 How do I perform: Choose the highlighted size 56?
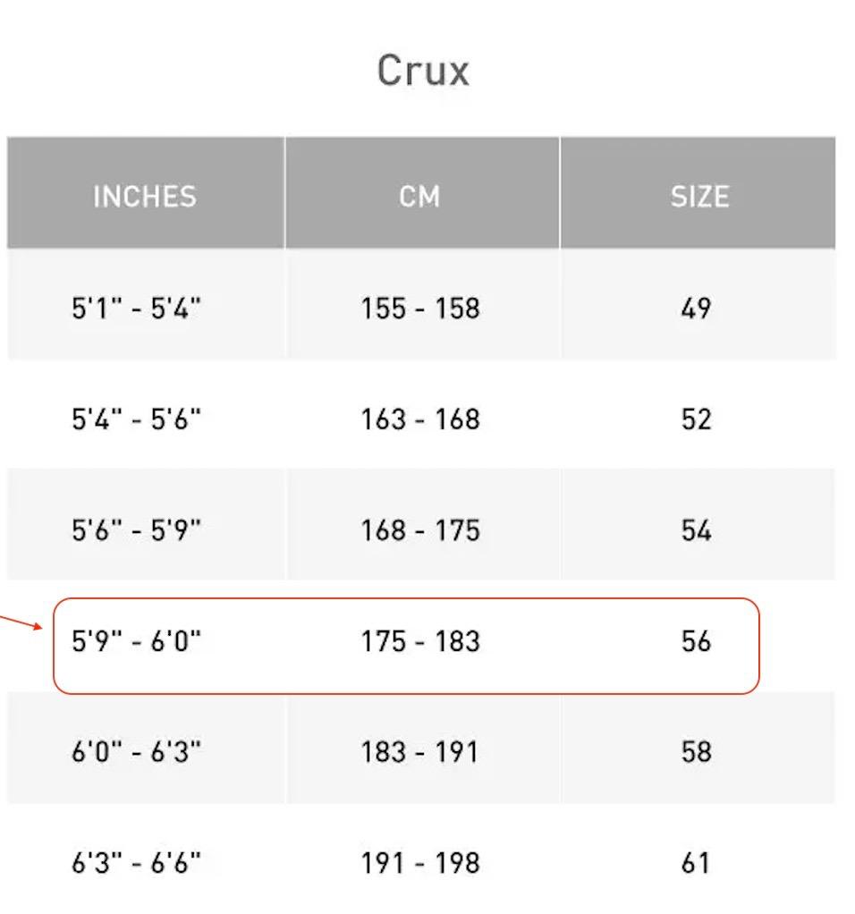[x=696, y=640]
